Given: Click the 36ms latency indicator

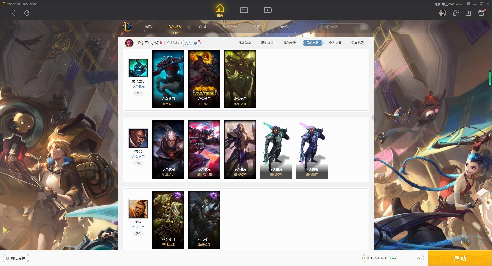Looking at the screenshot, I should point(392,258).
